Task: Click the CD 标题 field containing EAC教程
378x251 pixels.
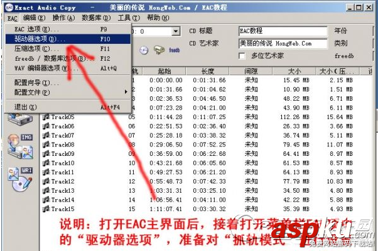Action: click(x=283, y=31)
